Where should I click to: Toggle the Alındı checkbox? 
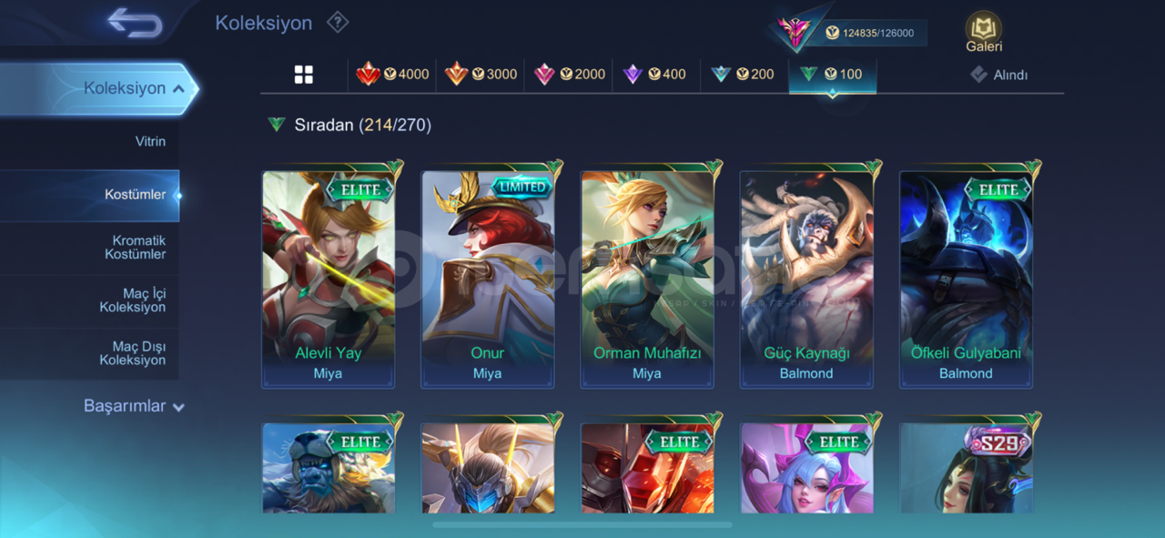(998, 75)
